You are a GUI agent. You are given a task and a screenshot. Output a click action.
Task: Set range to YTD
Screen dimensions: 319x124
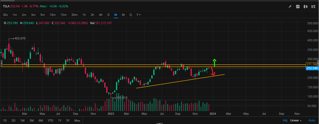coord(50,121)
